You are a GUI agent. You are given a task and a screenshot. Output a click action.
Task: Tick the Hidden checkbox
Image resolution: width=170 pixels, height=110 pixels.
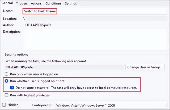tap(4, 105)
